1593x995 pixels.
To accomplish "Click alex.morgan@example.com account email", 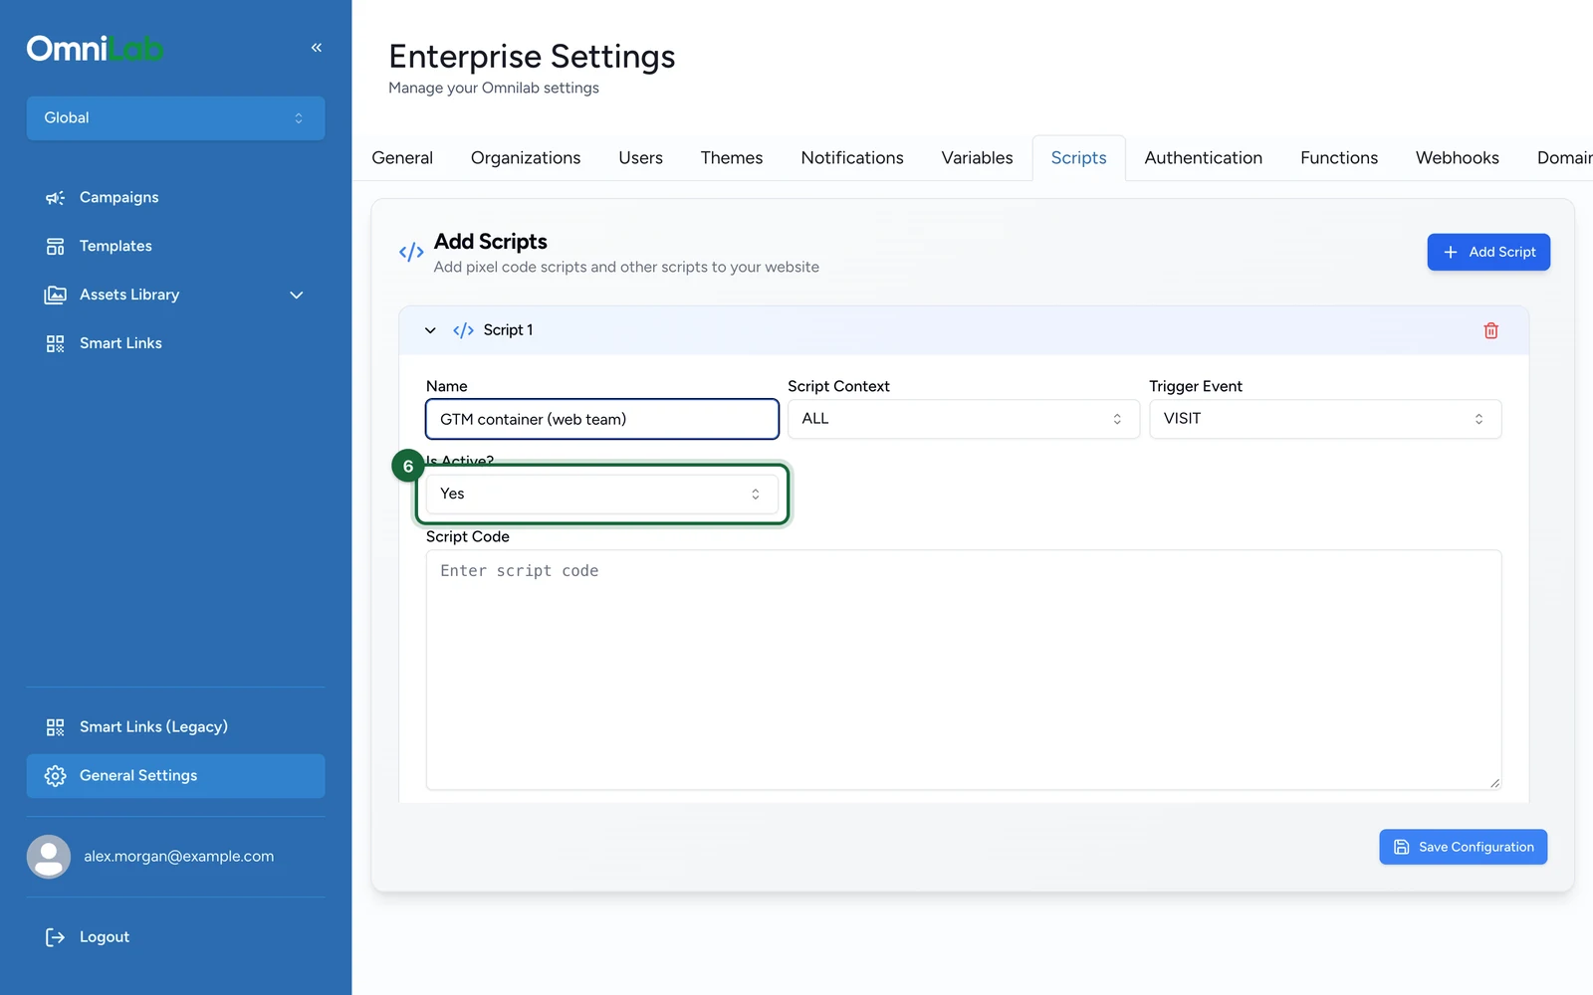I will (179, 857).
